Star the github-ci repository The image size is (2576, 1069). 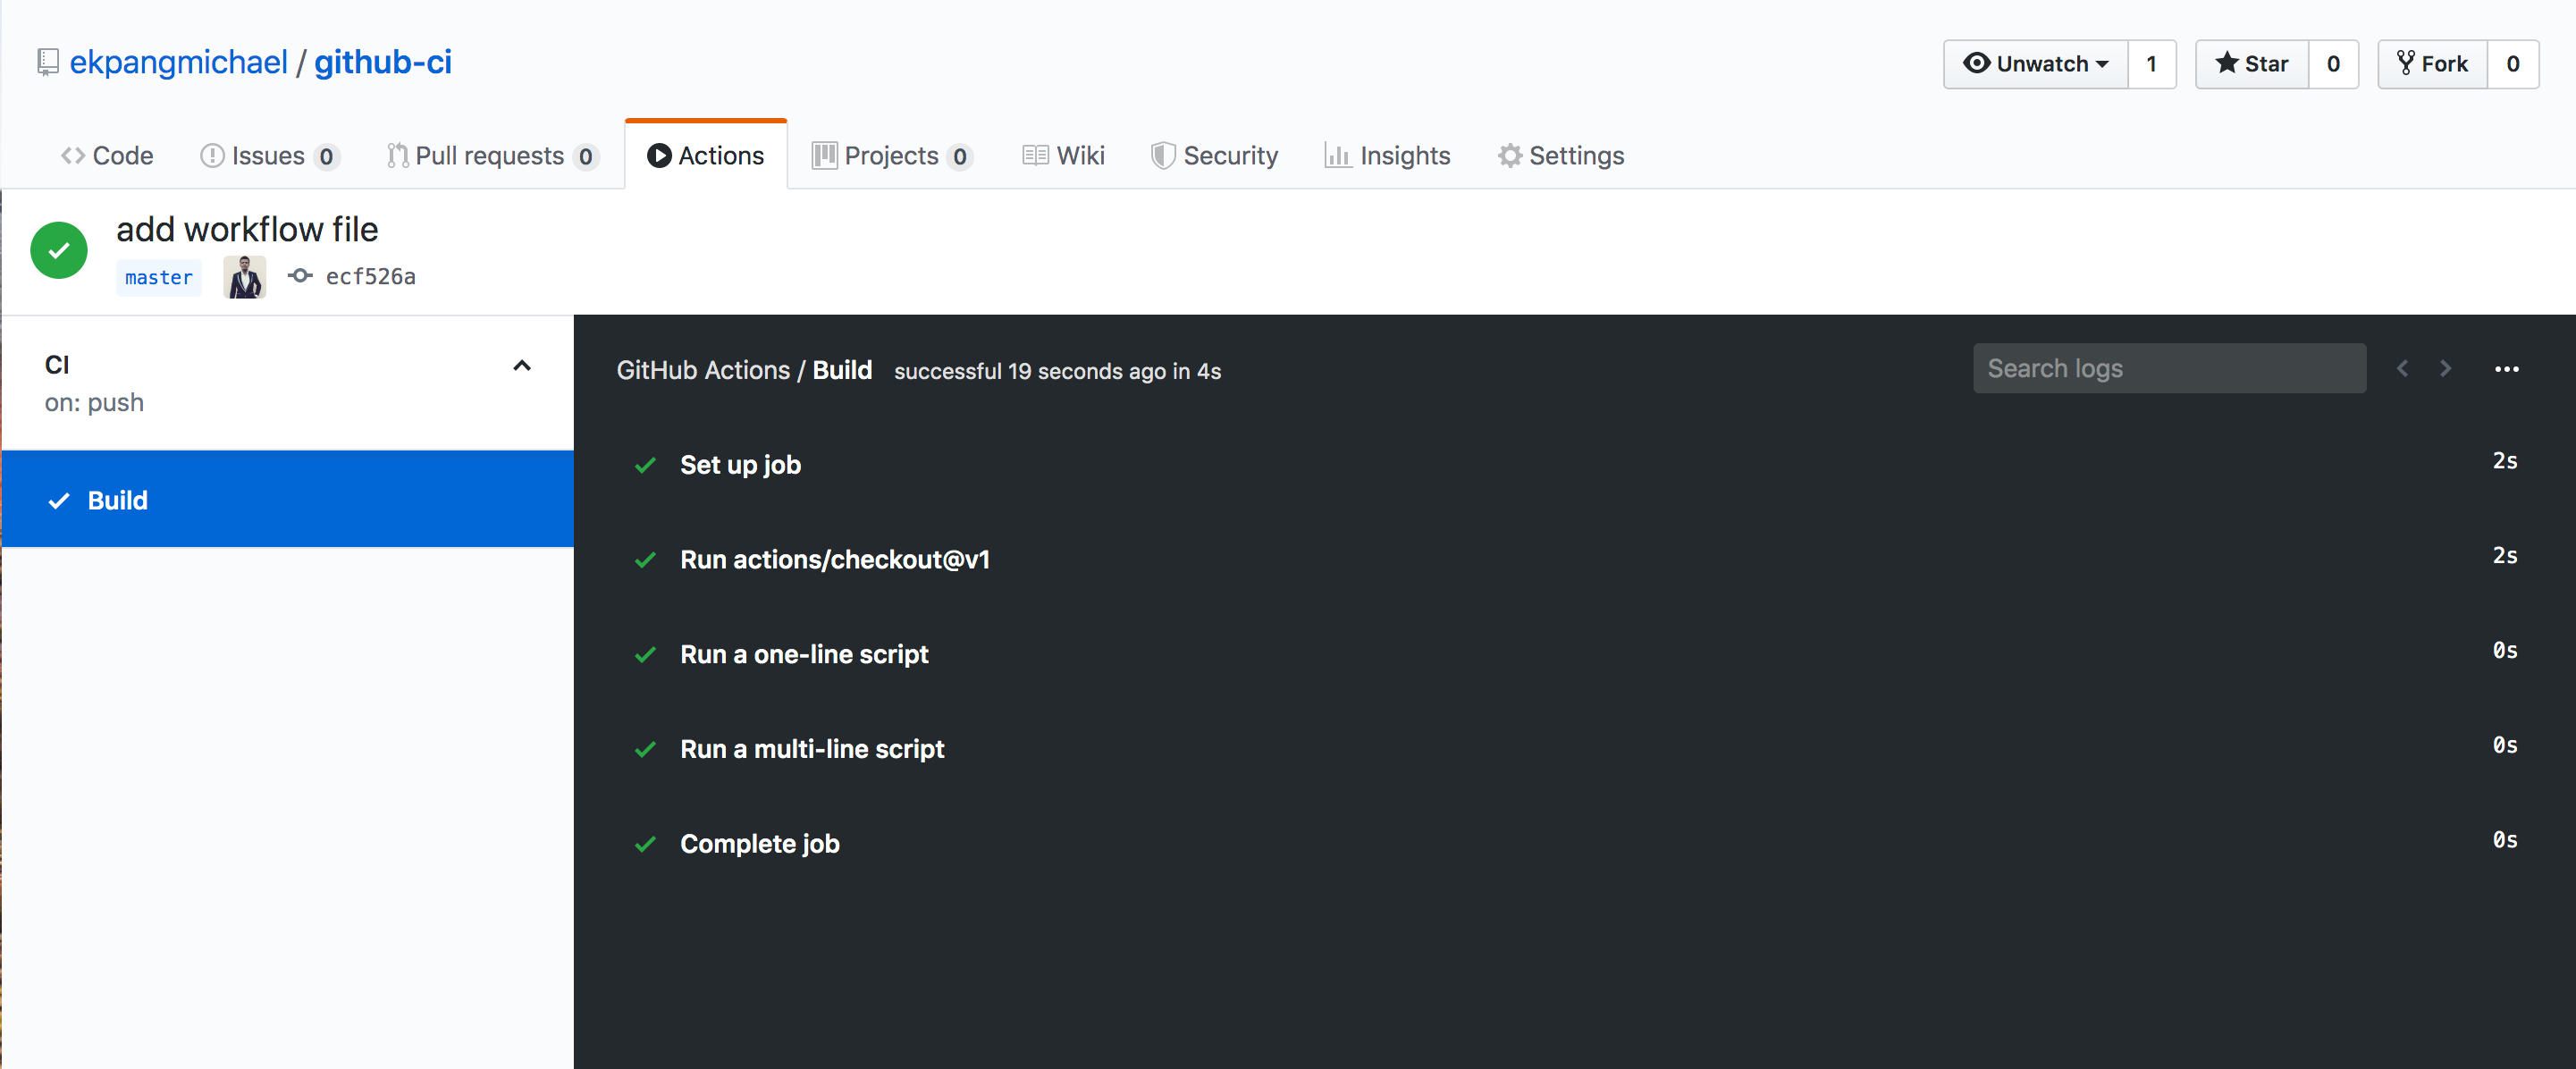(2251, 63)
